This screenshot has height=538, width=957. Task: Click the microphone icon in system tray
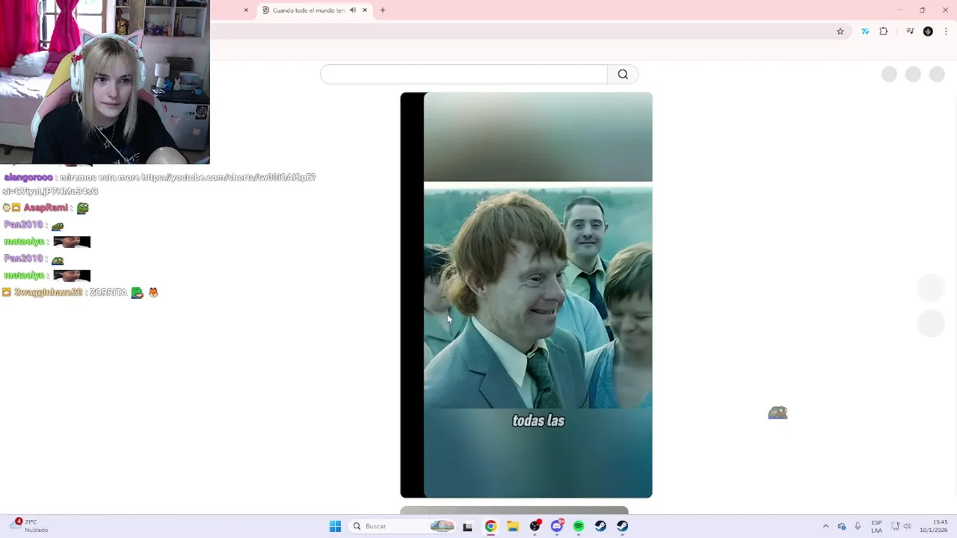click(858, 526)
